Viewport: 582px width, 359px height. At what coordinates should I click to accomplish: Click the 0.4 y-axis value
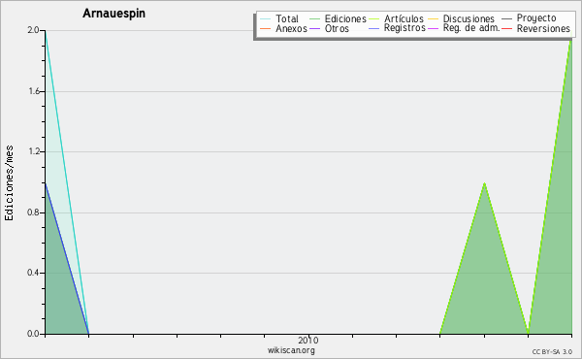click(33, 273)
